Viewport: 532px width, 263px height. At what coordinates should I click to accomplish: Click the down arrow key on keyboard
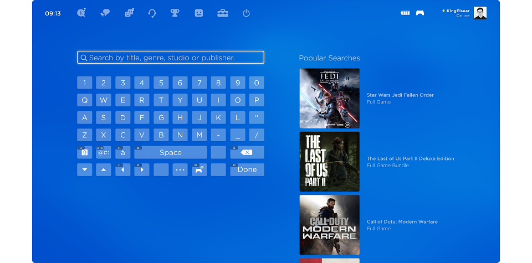click(84, 169)
